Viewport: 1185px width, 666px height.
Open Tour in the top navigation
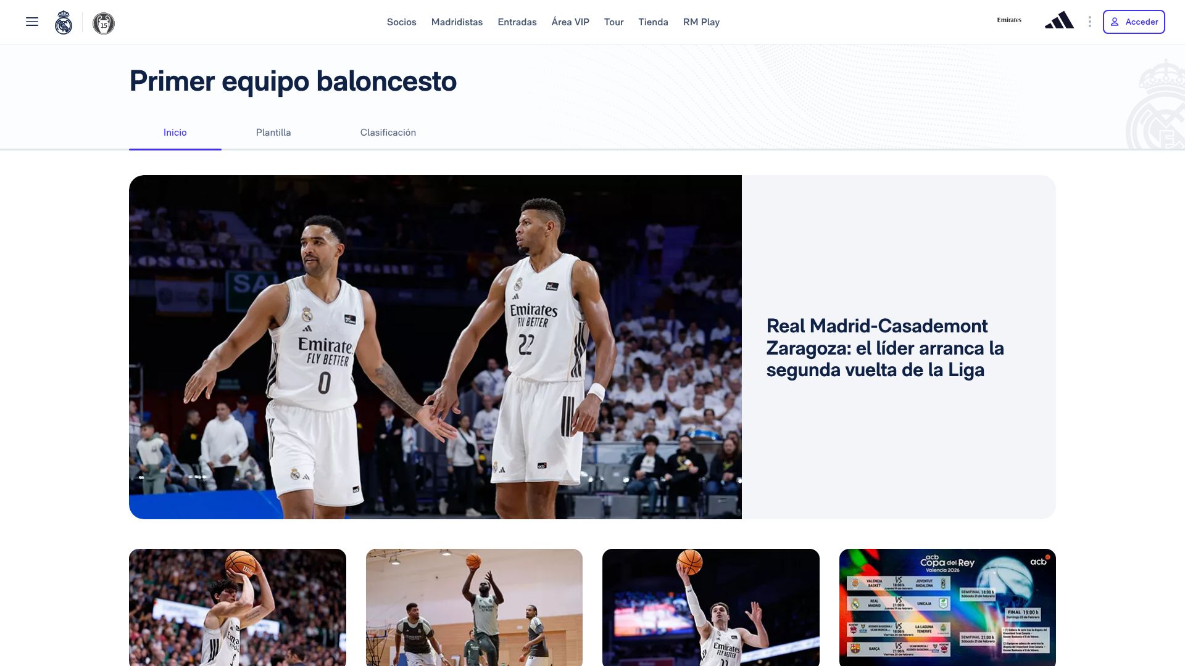(613, 22)
